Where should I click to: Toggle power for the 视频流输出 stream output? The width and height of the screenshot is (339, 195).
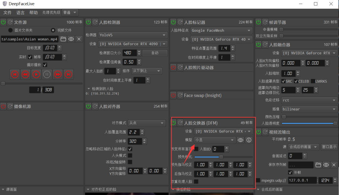pos(258,132)
